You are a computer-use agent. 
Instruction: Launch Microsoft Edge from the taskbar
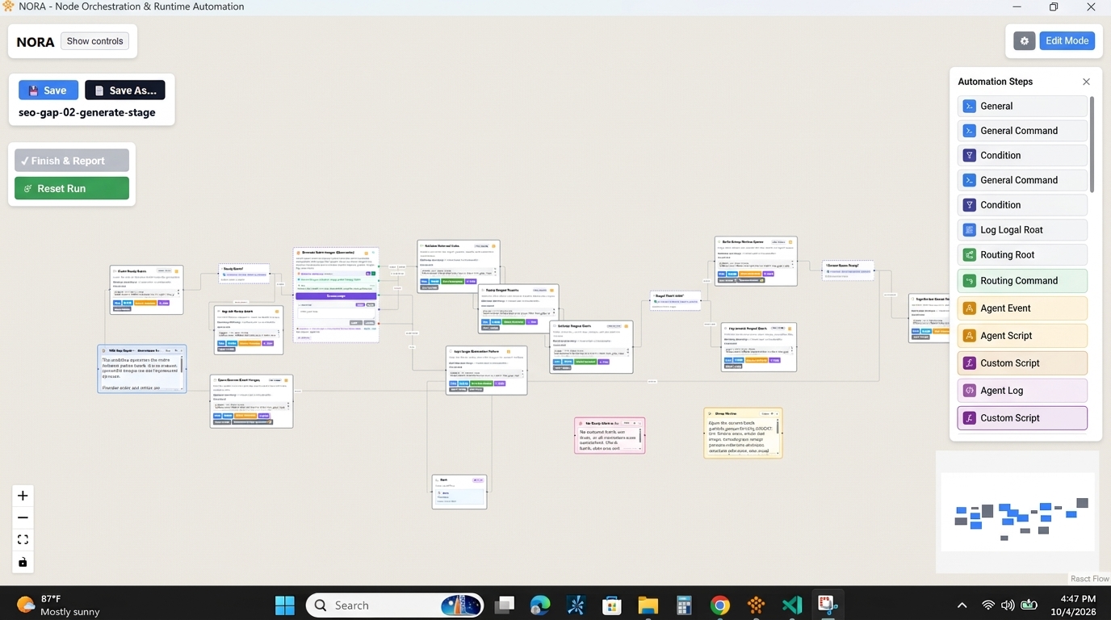[x=540, y=605]
